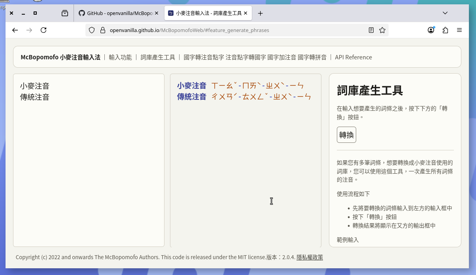The image size is (476, 275).
Task: Open the 詞庫產生工具 nav link
Action: click(x=158, y=57)
